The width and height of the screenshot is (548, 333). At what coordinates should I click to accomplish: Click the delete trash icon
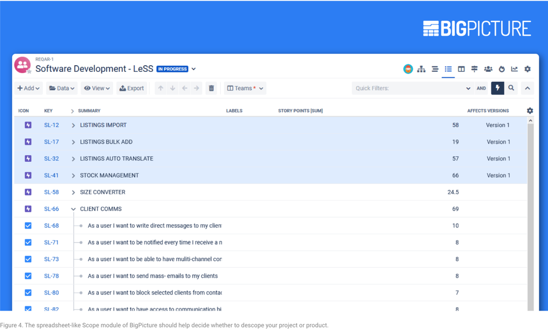tap(211, 88)
